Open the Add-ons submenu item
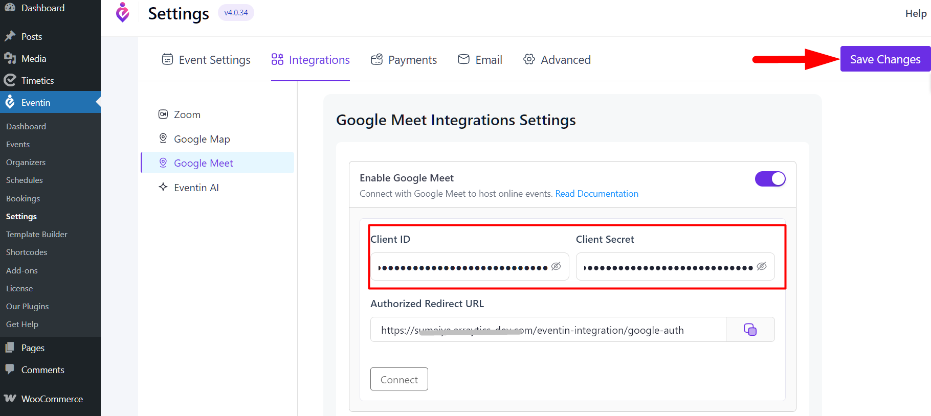 (x=22, y=270)
